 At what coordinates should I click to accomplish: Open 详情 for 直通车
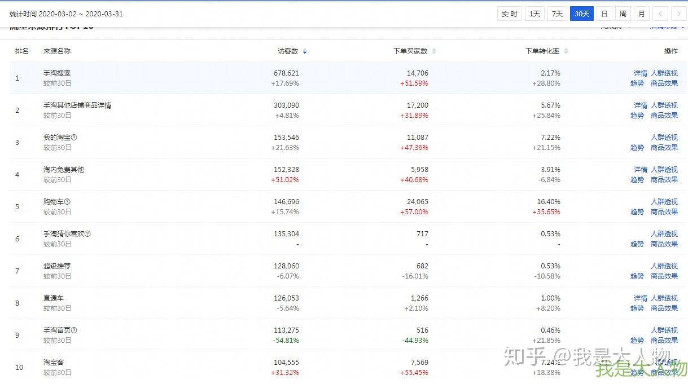coord(641,298)
